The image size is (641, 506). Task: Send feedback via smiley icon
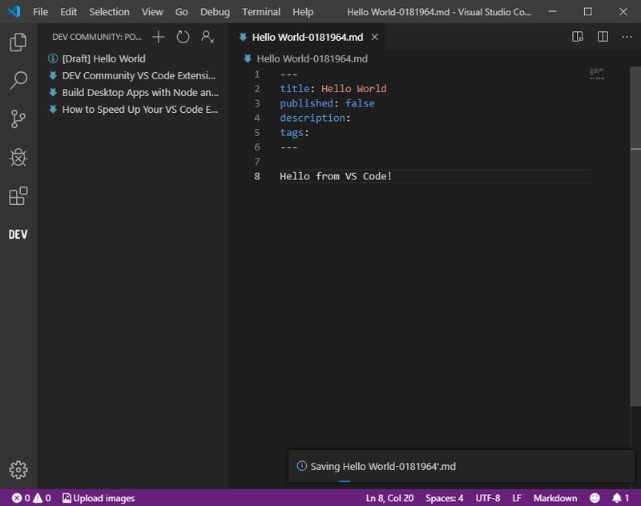click(595, 498)
